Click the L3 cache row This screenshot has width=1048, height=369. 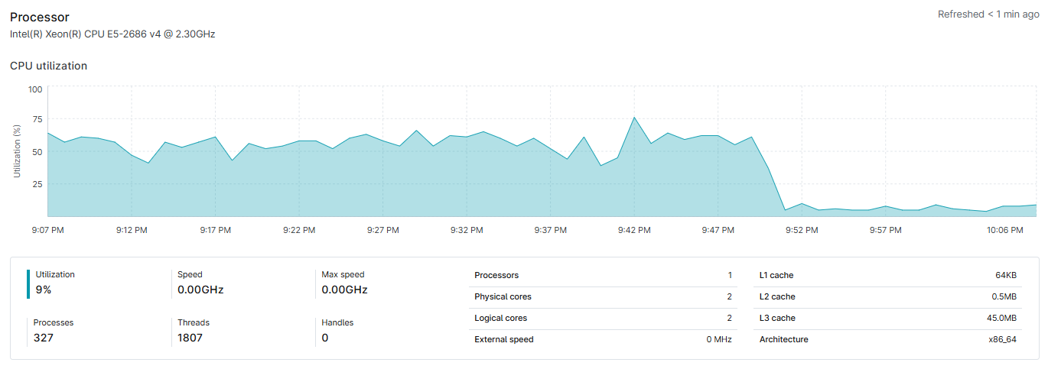pyautogui.click(x=888, y=318)
